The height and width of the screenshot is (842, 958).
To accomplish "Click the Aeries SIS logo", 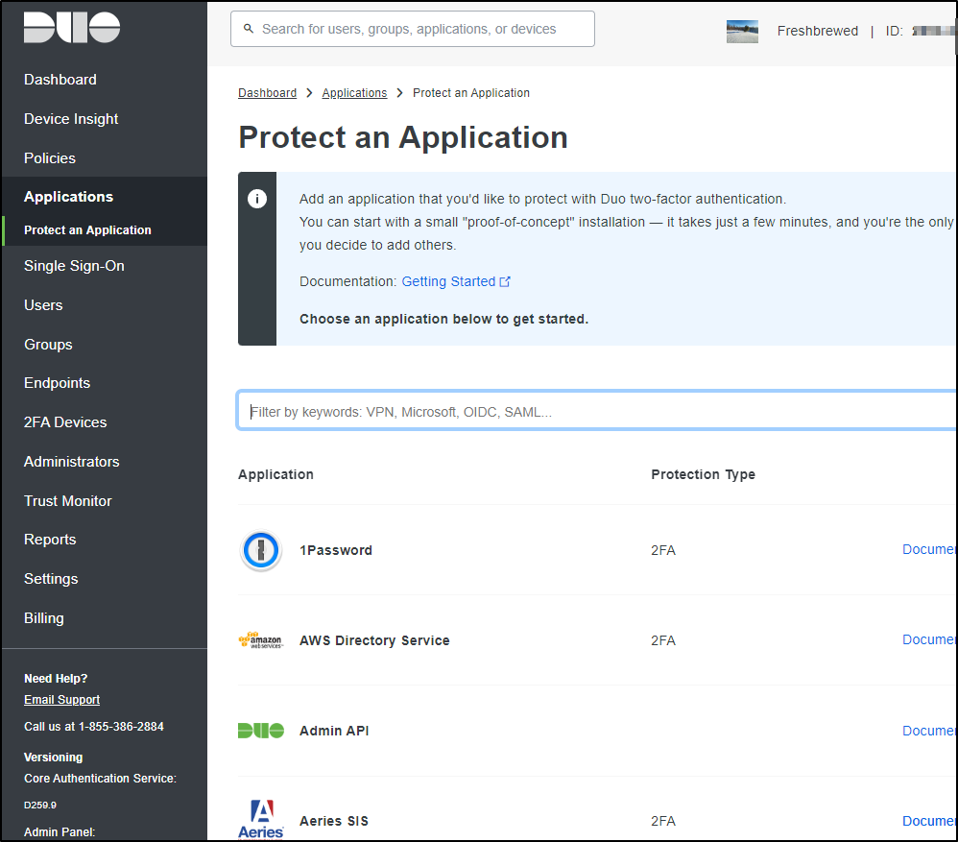I will point(261,820).
